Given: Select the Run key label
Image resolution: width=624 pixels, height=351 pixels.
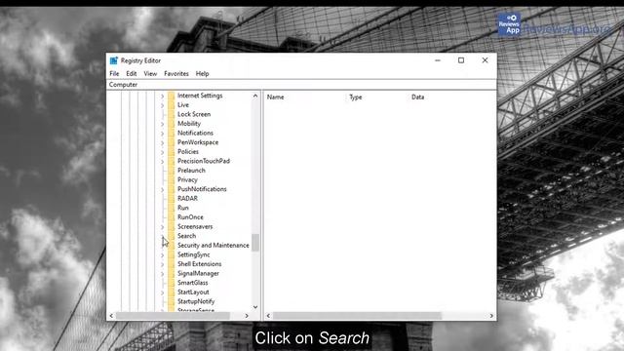Looking at the screenshot, I should (183, 208).
